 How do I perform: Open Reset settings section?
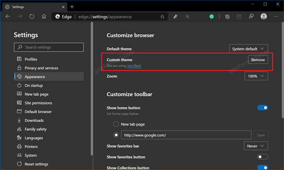pos(49,164)
